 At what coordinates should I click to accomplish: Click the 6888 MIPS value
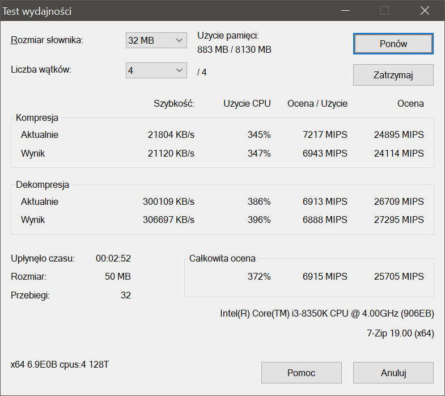pyautogui.click(x=325, y=220)
